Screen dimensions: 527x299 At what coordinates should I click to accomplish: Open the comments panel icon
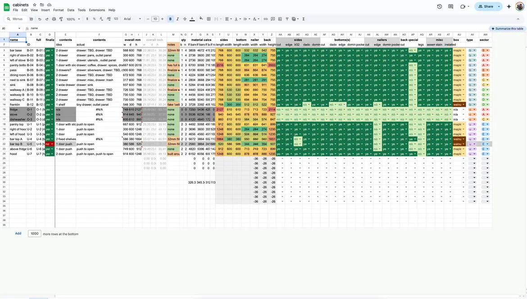pos(450,7)
